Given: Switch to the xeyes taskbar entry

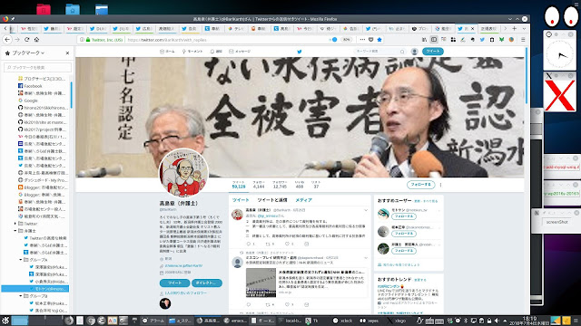Looking at the screenshot, I should click(x=369, y=321).
